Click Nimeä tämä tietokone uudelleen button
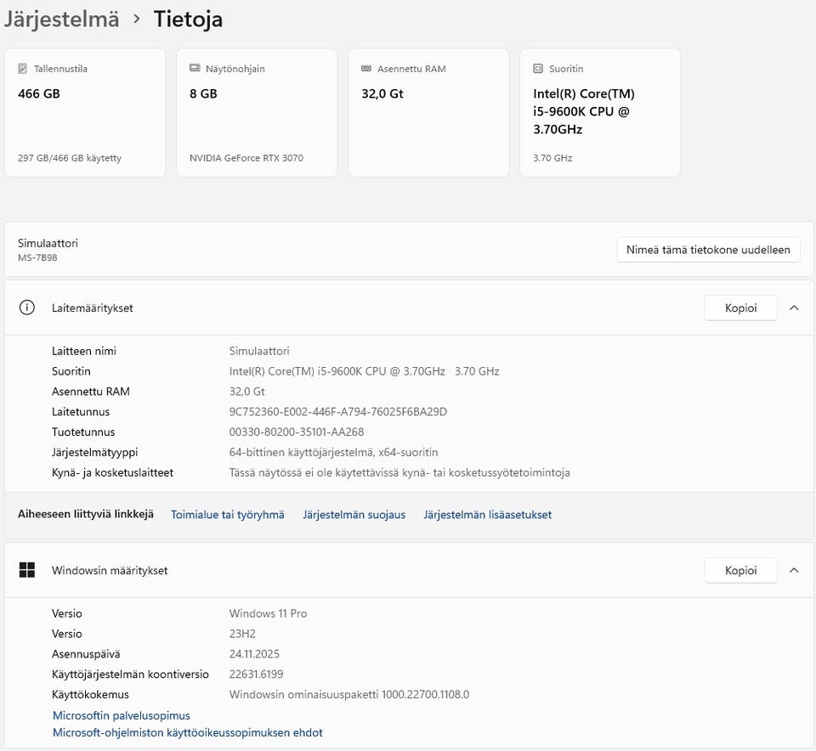The height and width of the screenshot is (751, 816). pyautogui.click(x=708, y=250)
